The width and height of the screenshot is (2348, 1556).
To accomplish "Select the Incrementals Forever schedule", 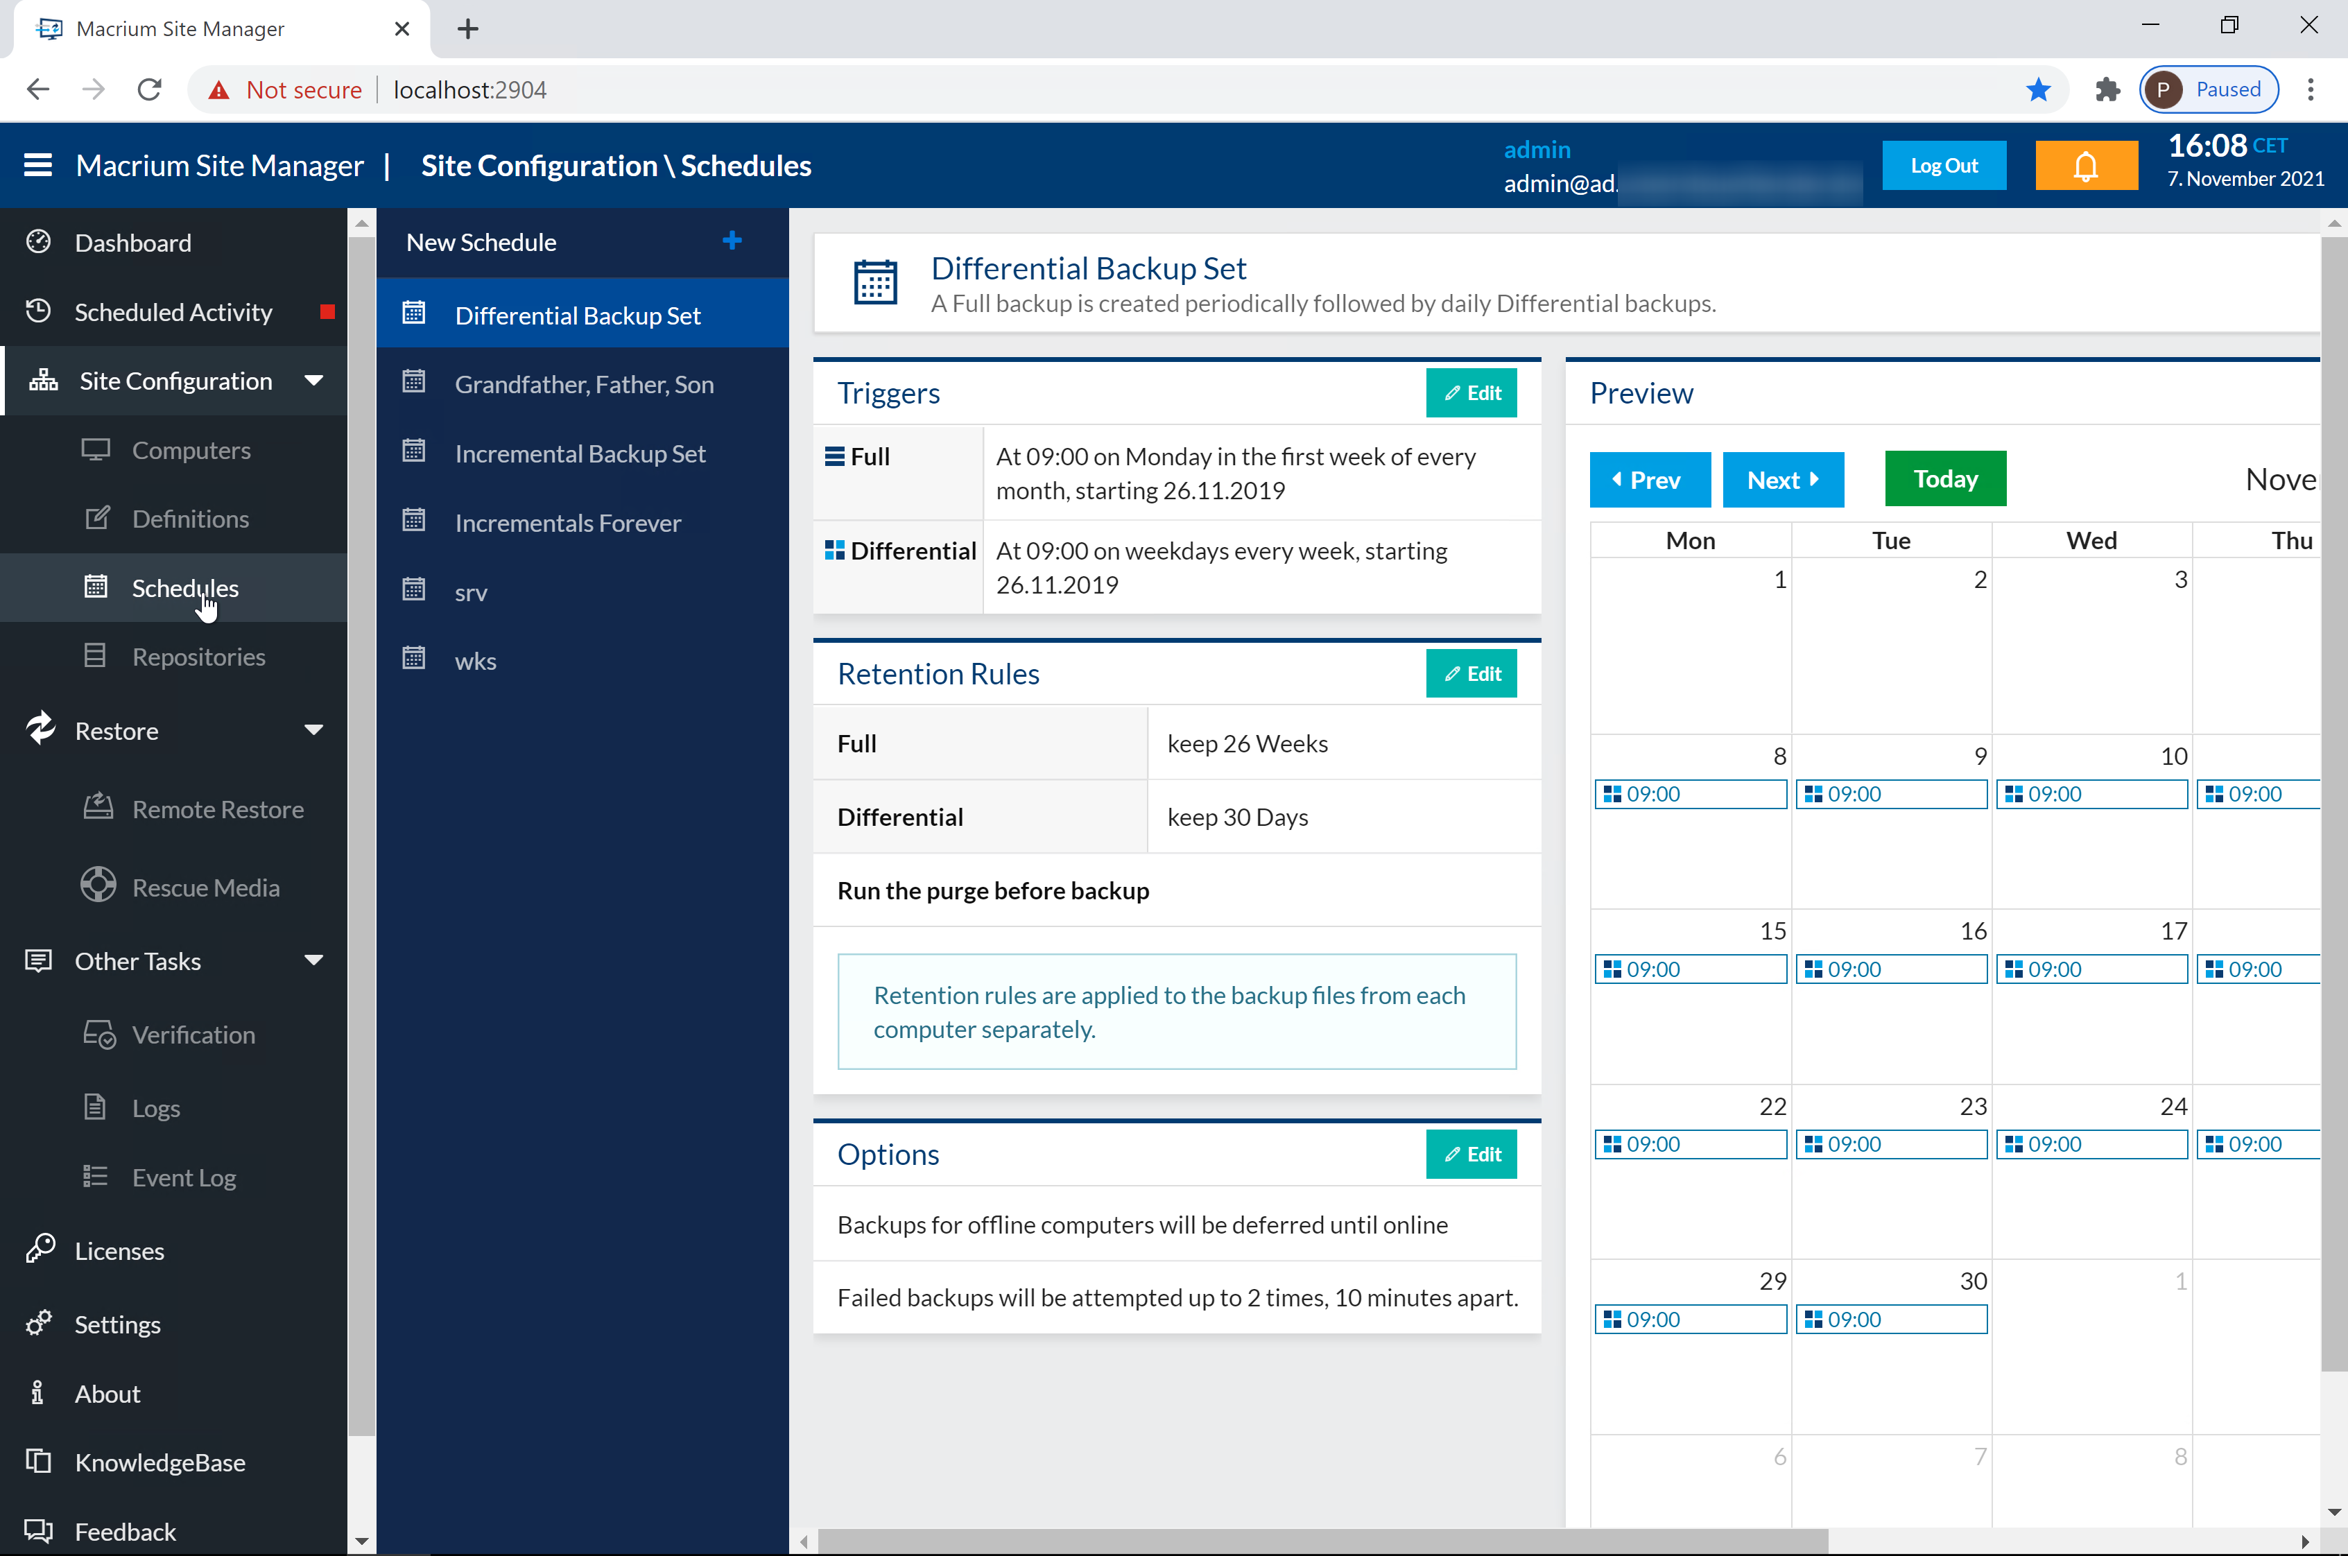I will pyautogui.click(x=568, y=523).
